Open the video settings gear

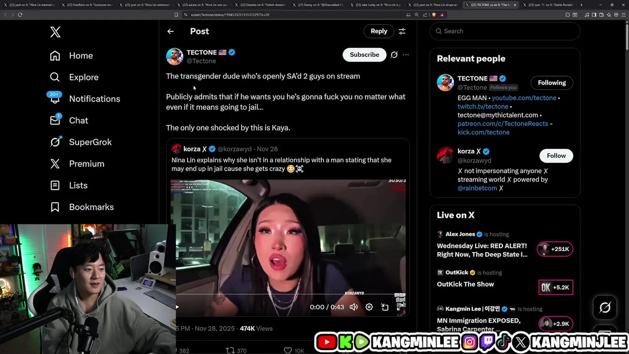tap(369, 307)
